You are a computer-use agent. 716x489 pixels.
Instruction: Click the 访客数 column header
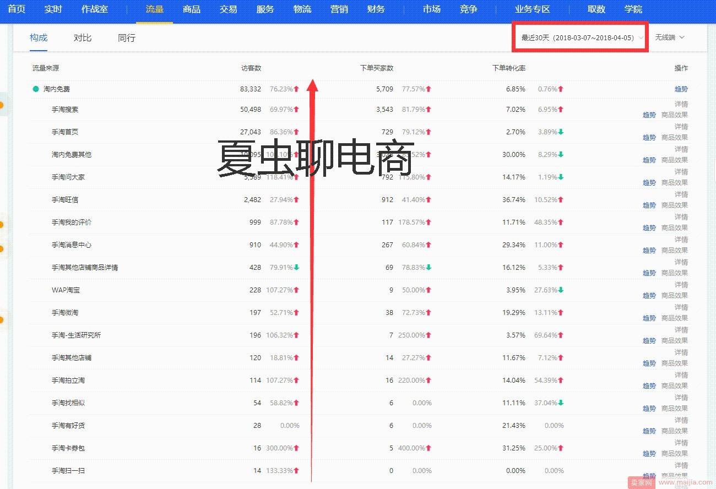251,68
